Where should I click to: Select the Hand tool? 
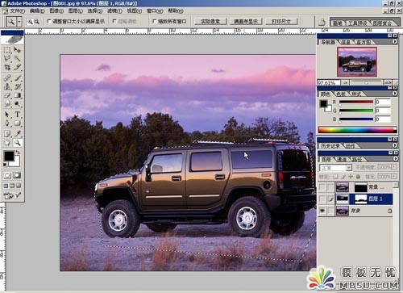point(7,143)
